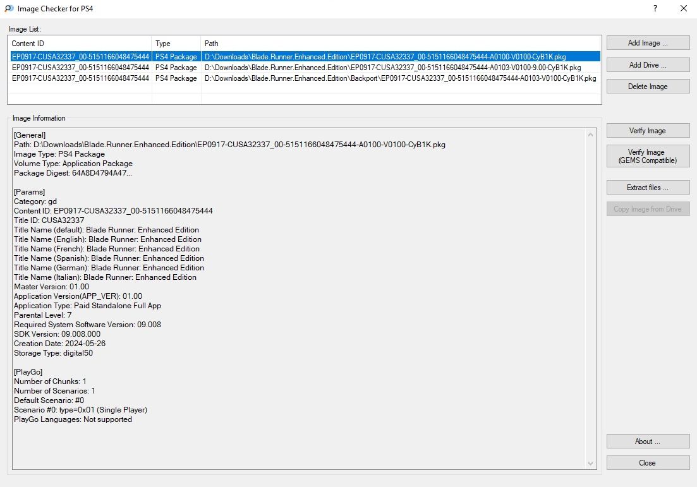
Task: Open the Add Drive dialog
Action: pyautogui.click(x=648, y=65)
